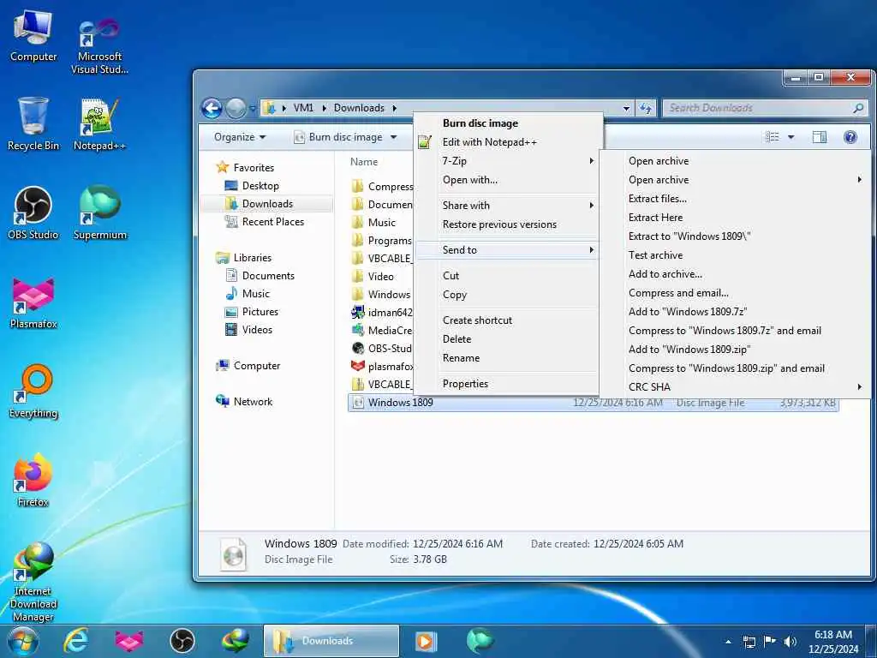This screenshot has height=658, width=877.
Task: Expand the Send to submenu
Action: (507, 250)
